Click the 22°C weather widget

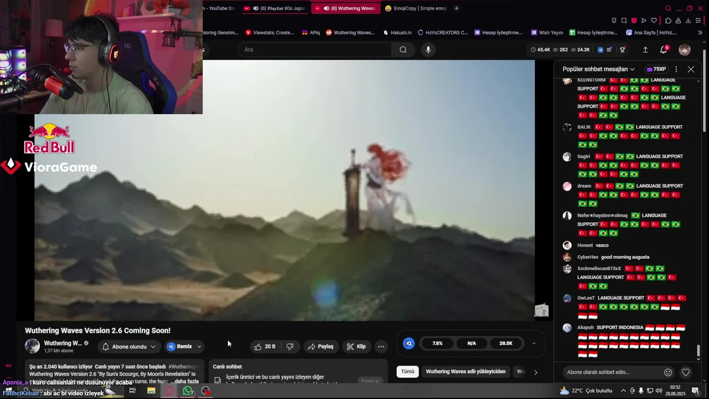pos(586,391)
